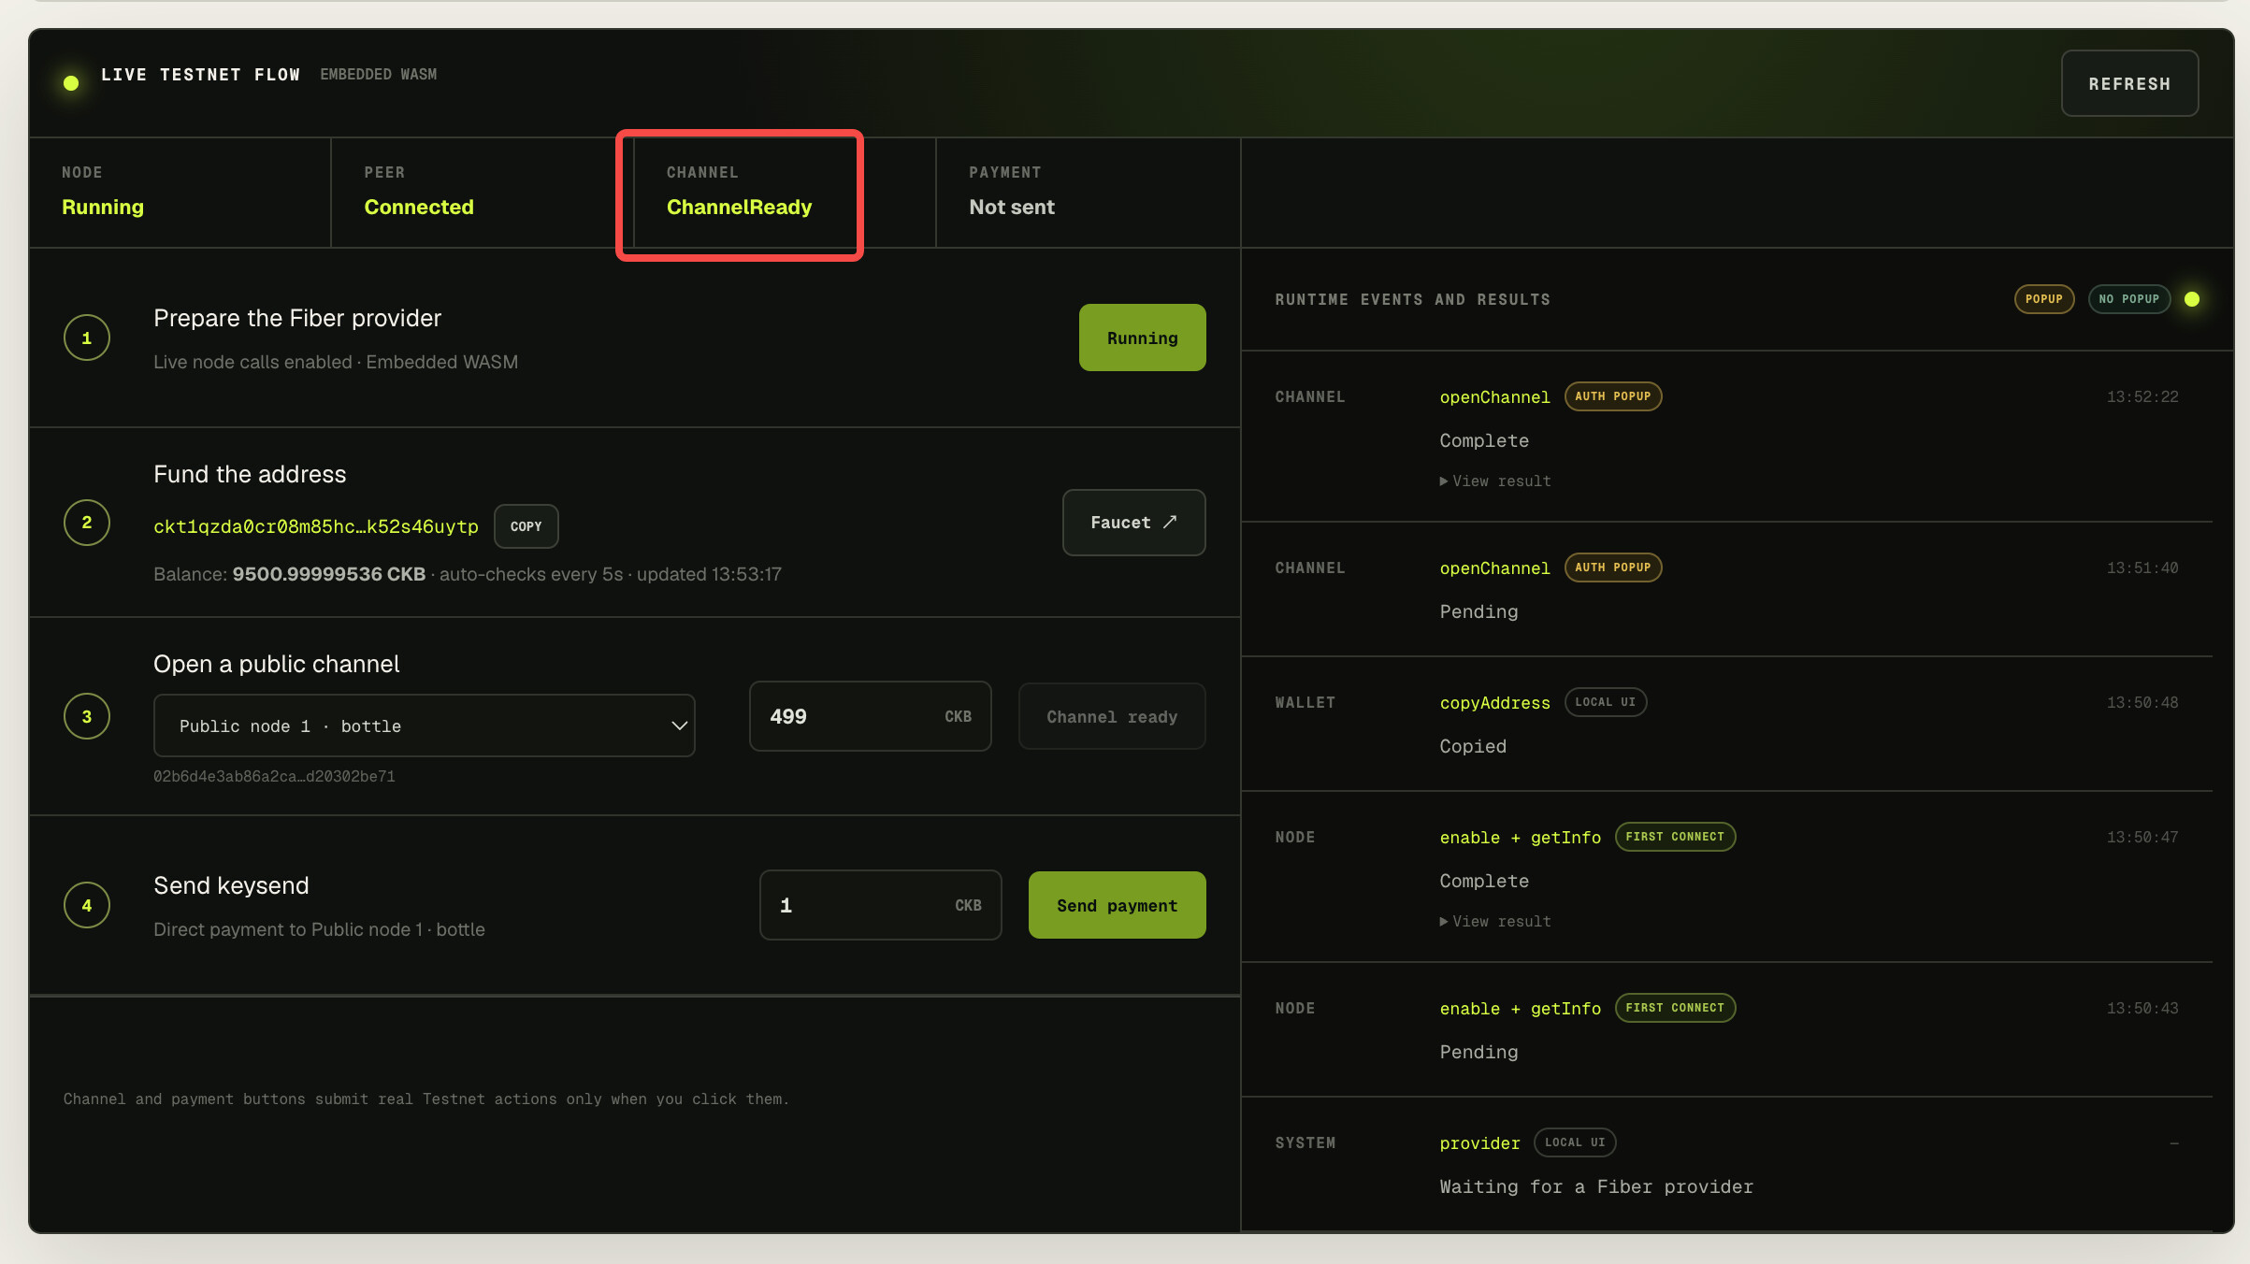Click the EMBEDDED WASM label
Viewport: 2250px width, 1264px height.
[x=379, y=74]
